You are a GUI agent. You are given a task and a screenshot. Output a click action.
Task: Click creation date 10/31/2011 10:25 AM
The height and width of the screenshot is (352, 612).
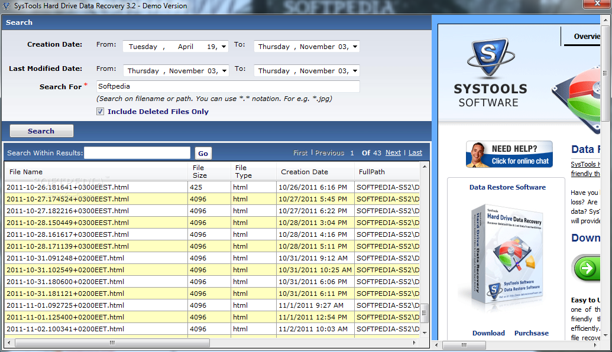[x=315, y=270]
